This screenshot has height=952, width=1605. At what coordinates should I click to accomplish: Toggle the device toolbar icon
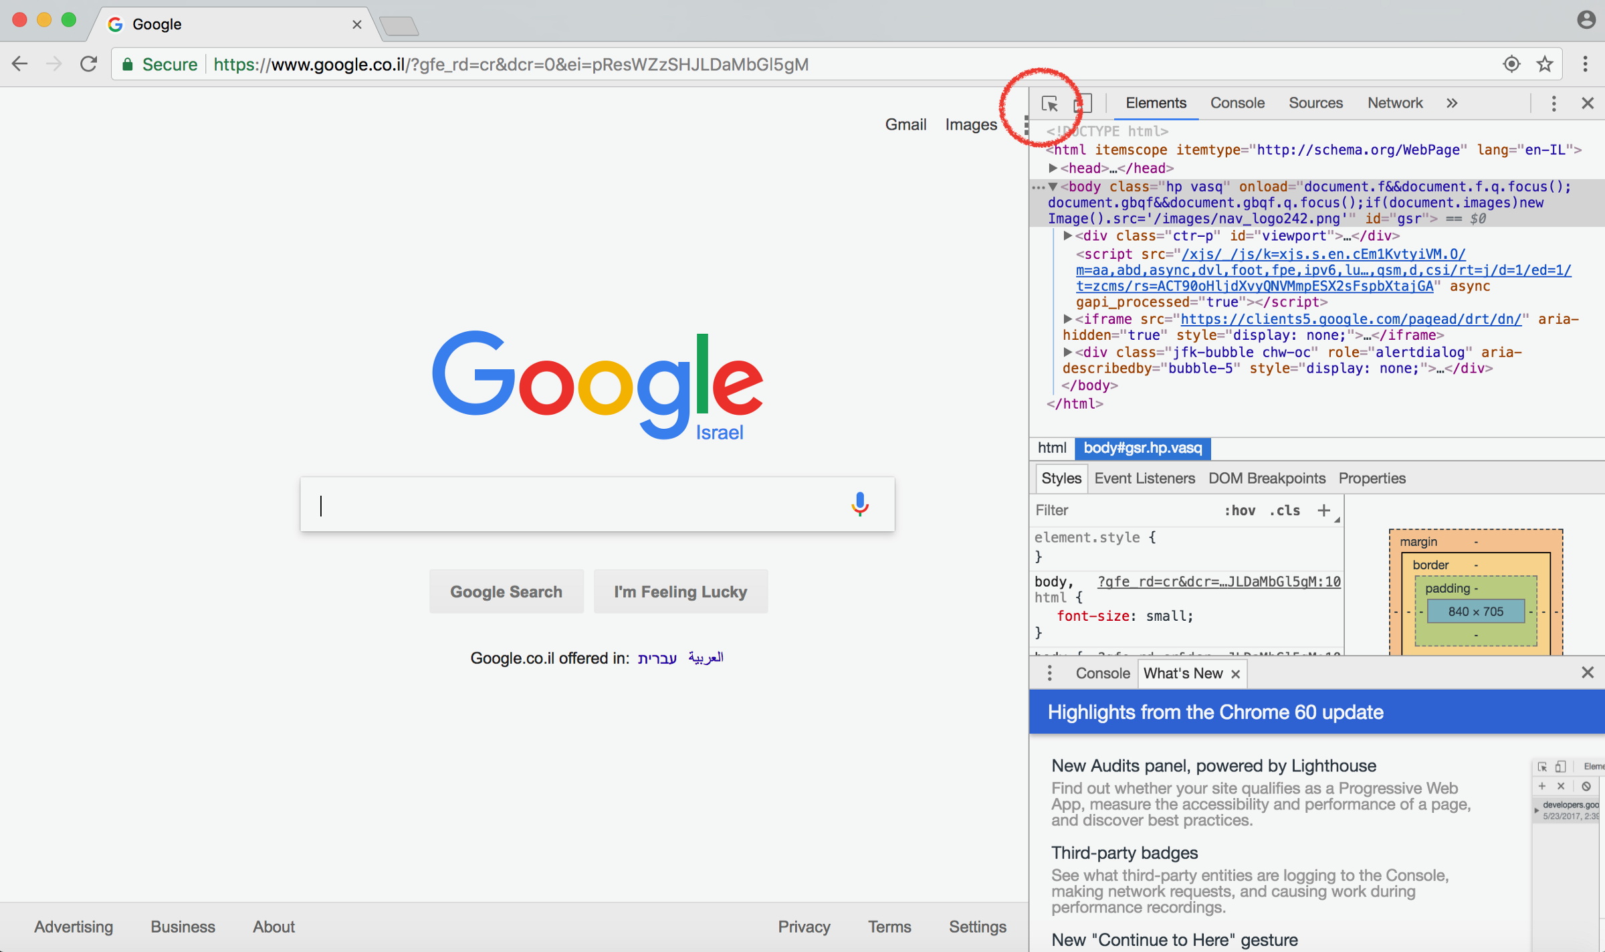1083,104
